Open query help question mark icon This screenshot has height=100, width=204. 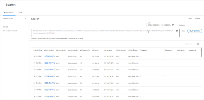coord(177,31)
